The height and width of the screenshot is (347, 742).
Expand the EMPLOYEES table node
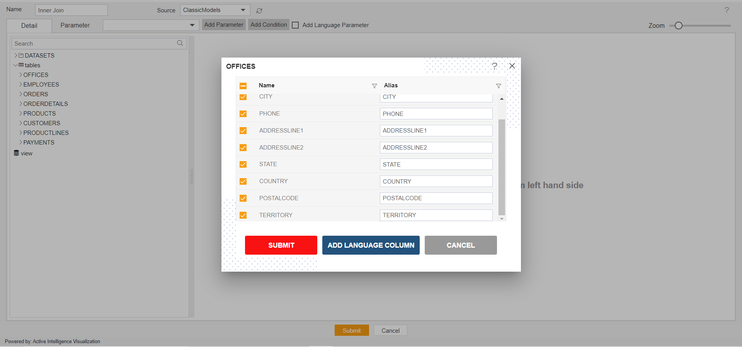21,84
